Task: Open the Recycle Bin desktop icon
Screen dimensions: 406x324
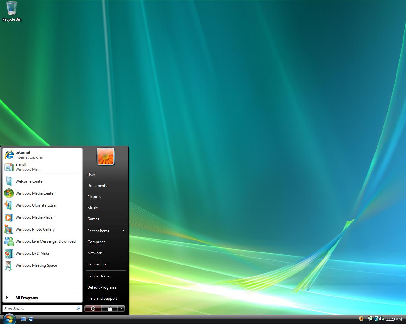Action: (x=12, y=11)
